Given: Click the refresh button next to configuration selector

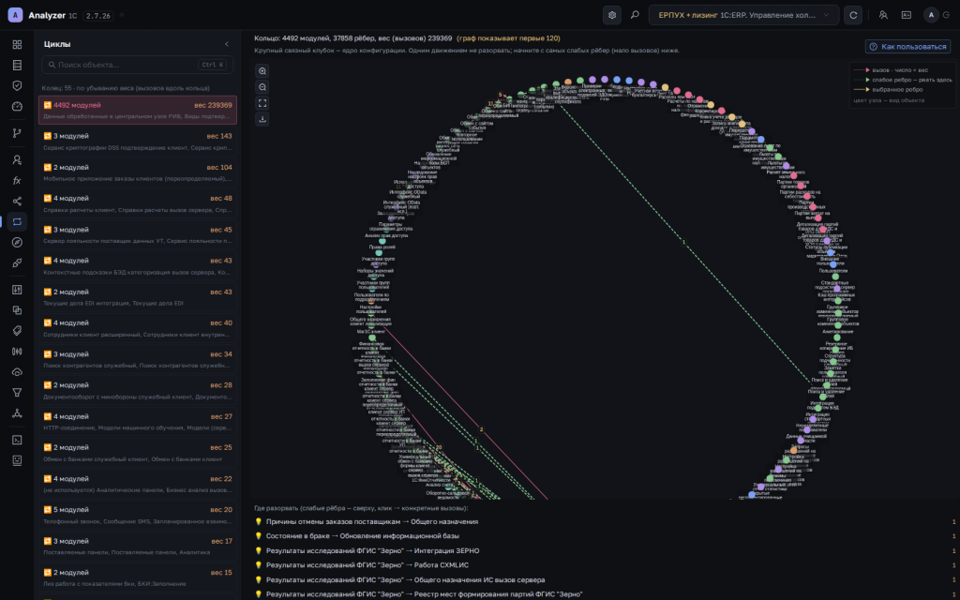Looking at the screenshot, I should tap(853, 15).
